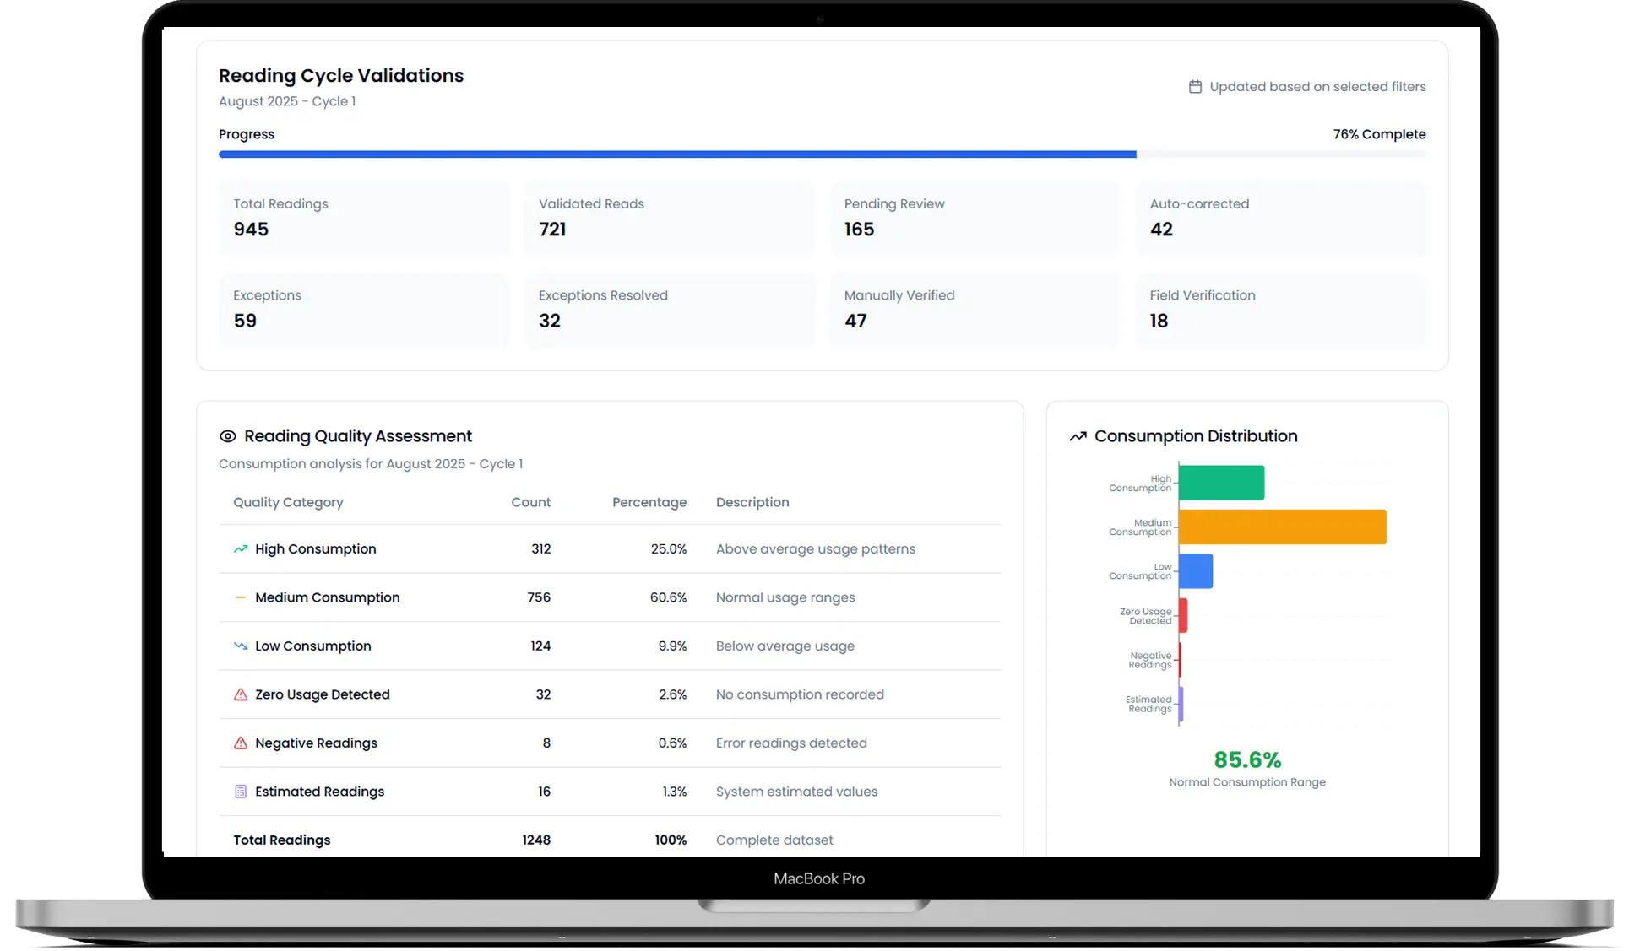1629x951 pixels.
Task: Select the Exceptions card showing 59
Action: pos(364,310)
